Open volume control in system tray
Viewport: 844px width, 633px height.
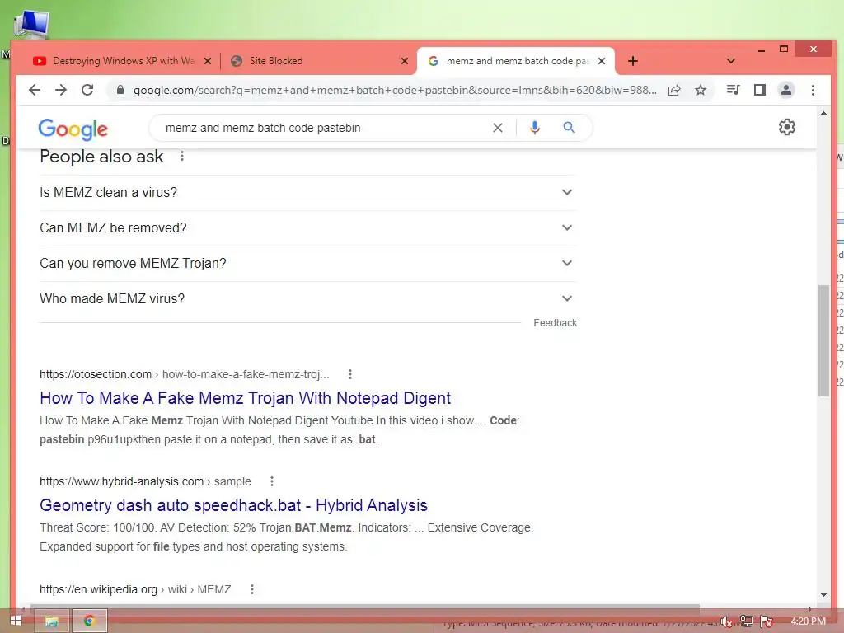click(x=726, y=621)
